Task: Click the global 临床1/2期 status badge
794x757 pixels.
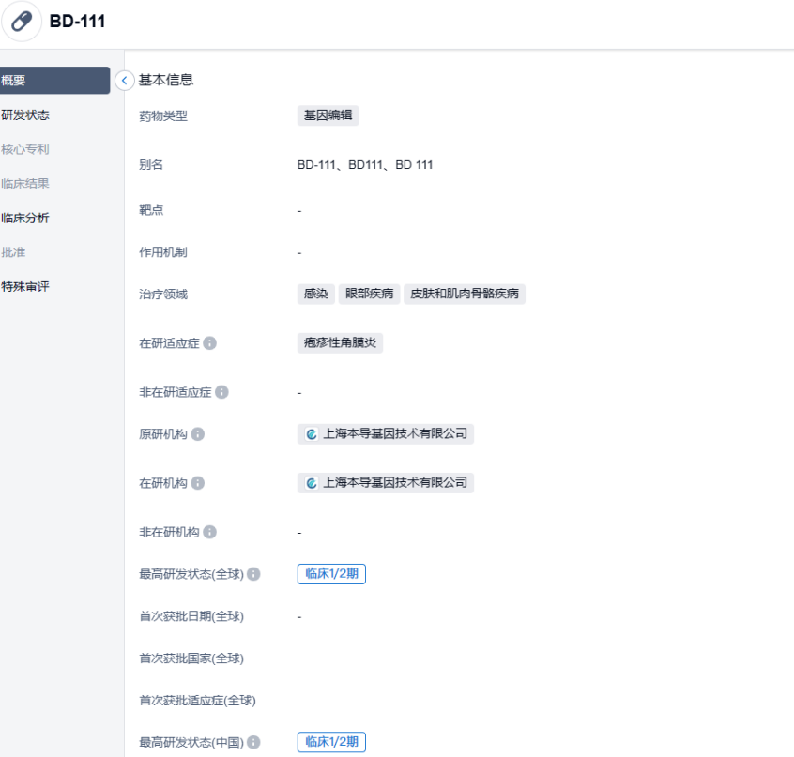Action: click(x=331, y=574)
